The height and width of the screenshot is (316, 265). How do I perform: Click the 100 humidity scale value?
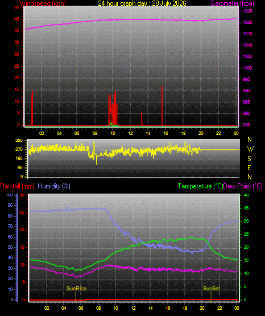click(x=9, y=195)
